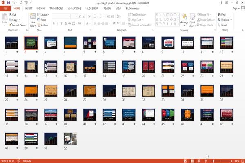This screenshot has height=163, width=245.
Task: Click Find in Editing group
Action: point(222,15)
